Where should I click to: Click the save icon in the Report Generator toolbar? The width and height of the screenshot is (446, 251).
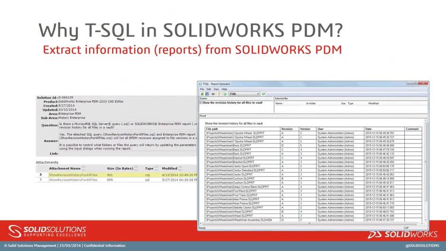(x=206, y=94)
